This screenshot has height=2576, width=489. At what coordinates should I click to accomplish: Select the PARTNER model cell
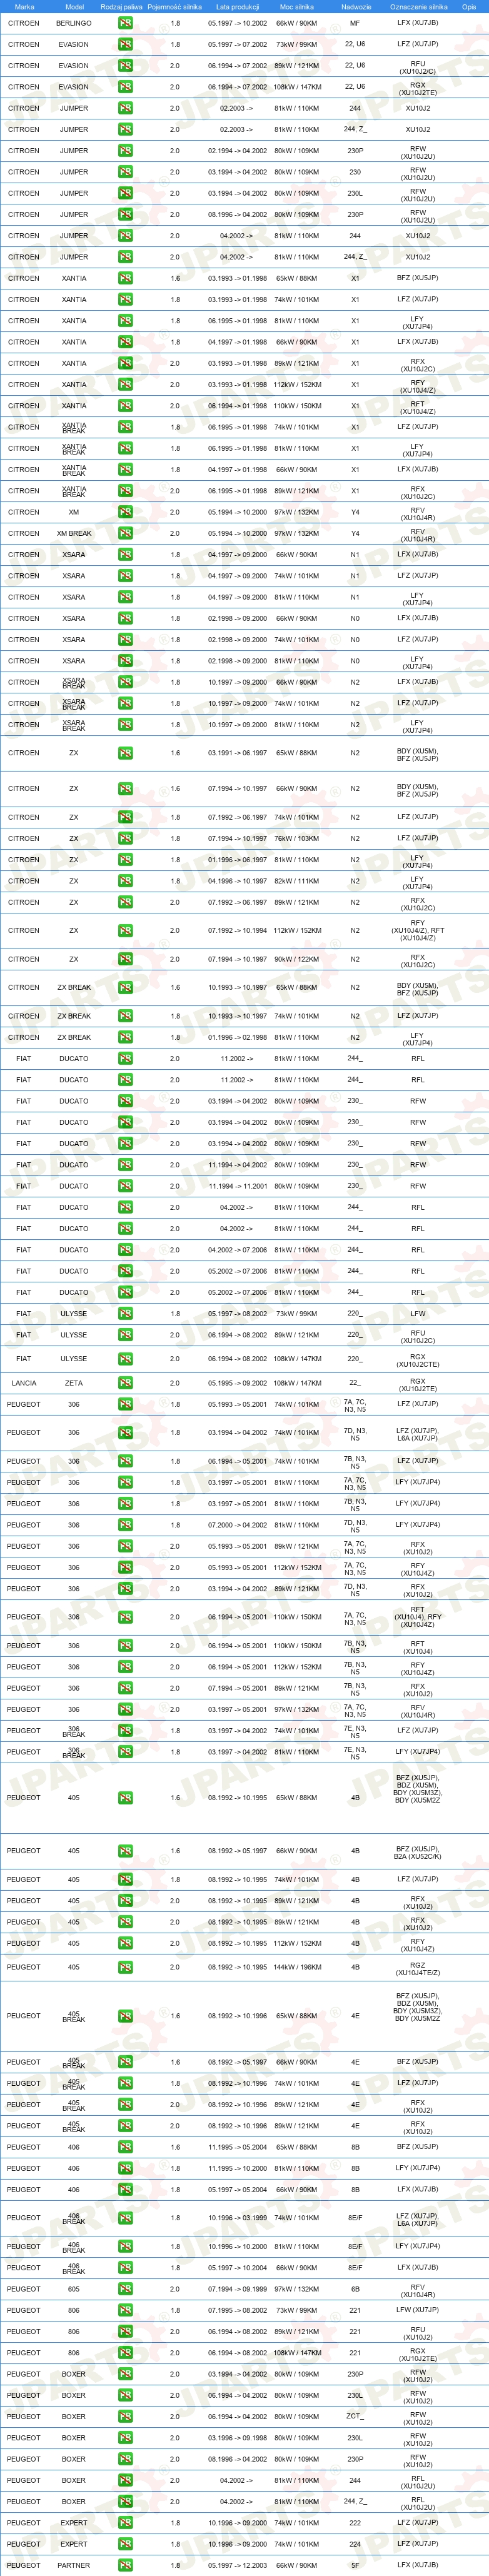coord(73,2565)
